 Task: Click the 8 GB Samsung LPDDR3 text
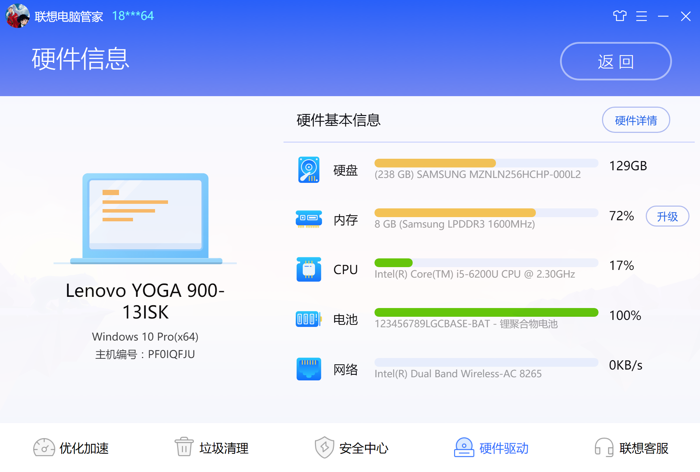(455, 224)
